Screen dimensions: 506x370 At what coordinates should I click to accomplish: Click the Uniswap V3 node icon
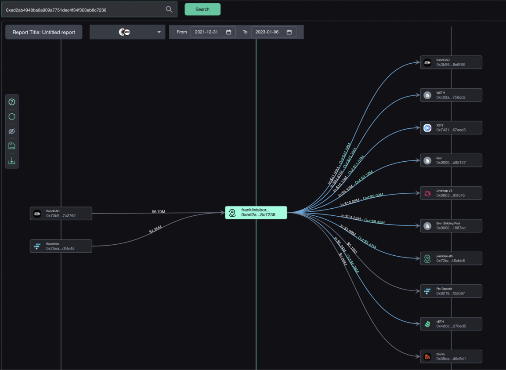(x=427, y=193)
